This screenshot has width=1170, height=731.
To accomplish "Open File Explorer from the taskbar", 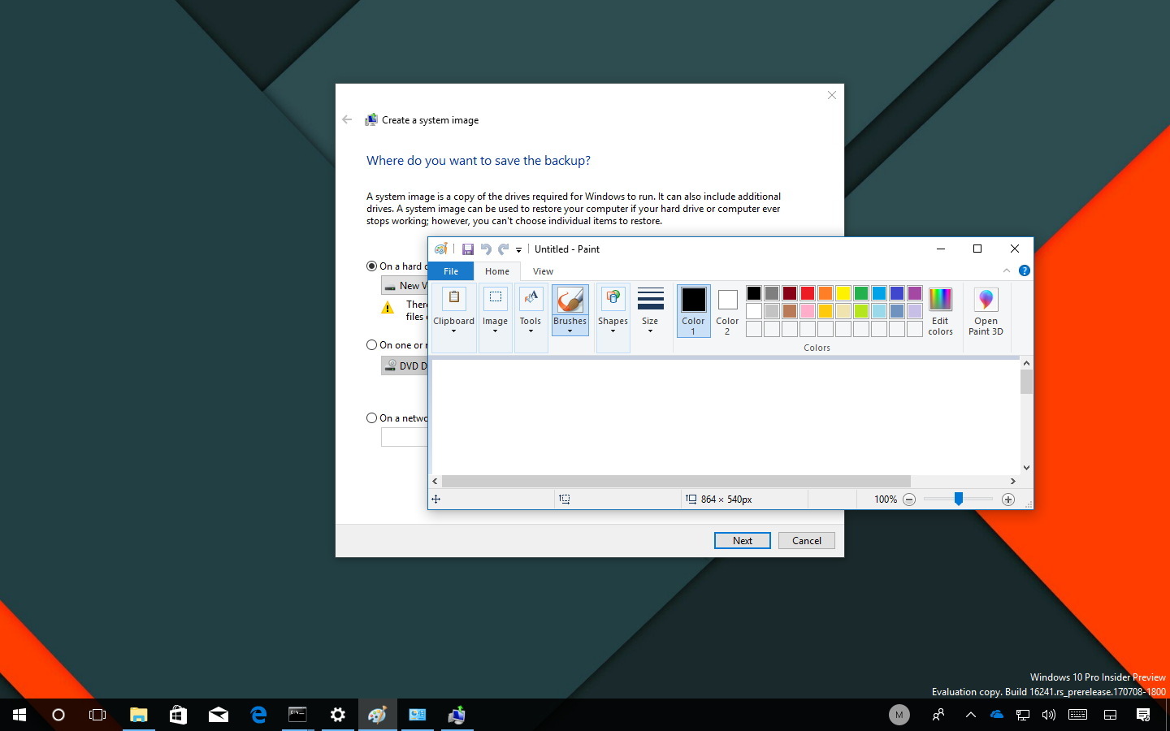I will [138, 715].
